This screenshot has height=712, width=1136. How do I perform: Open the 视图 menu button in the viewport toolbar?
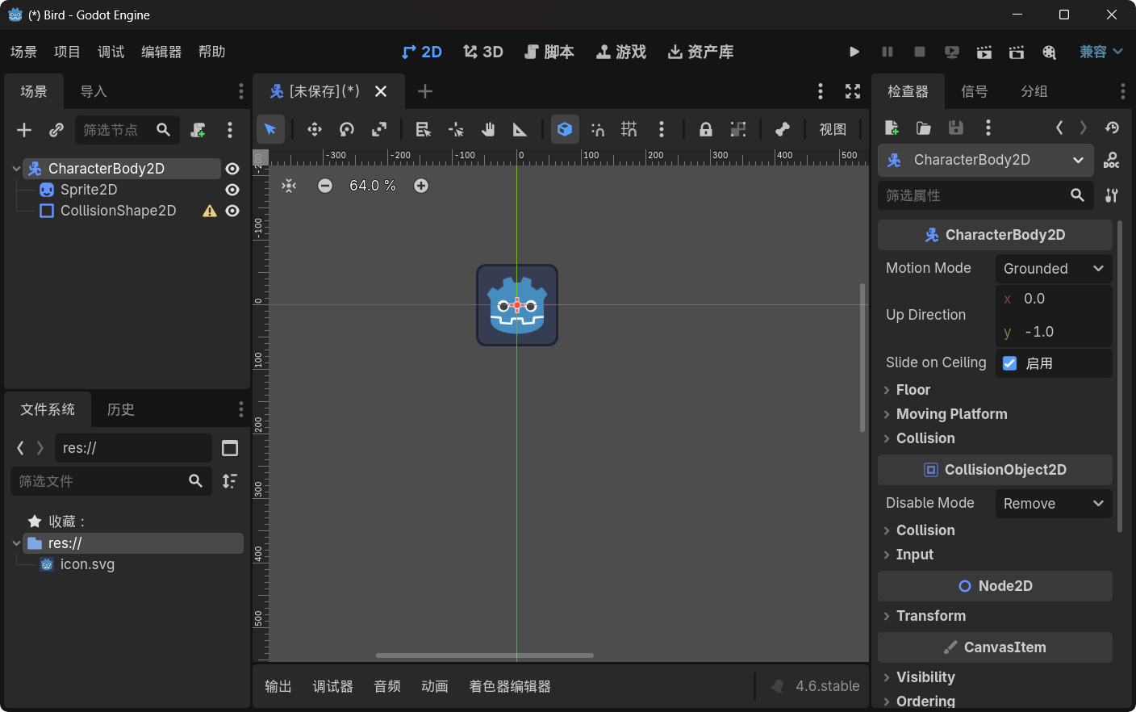[x=833, y=129]
